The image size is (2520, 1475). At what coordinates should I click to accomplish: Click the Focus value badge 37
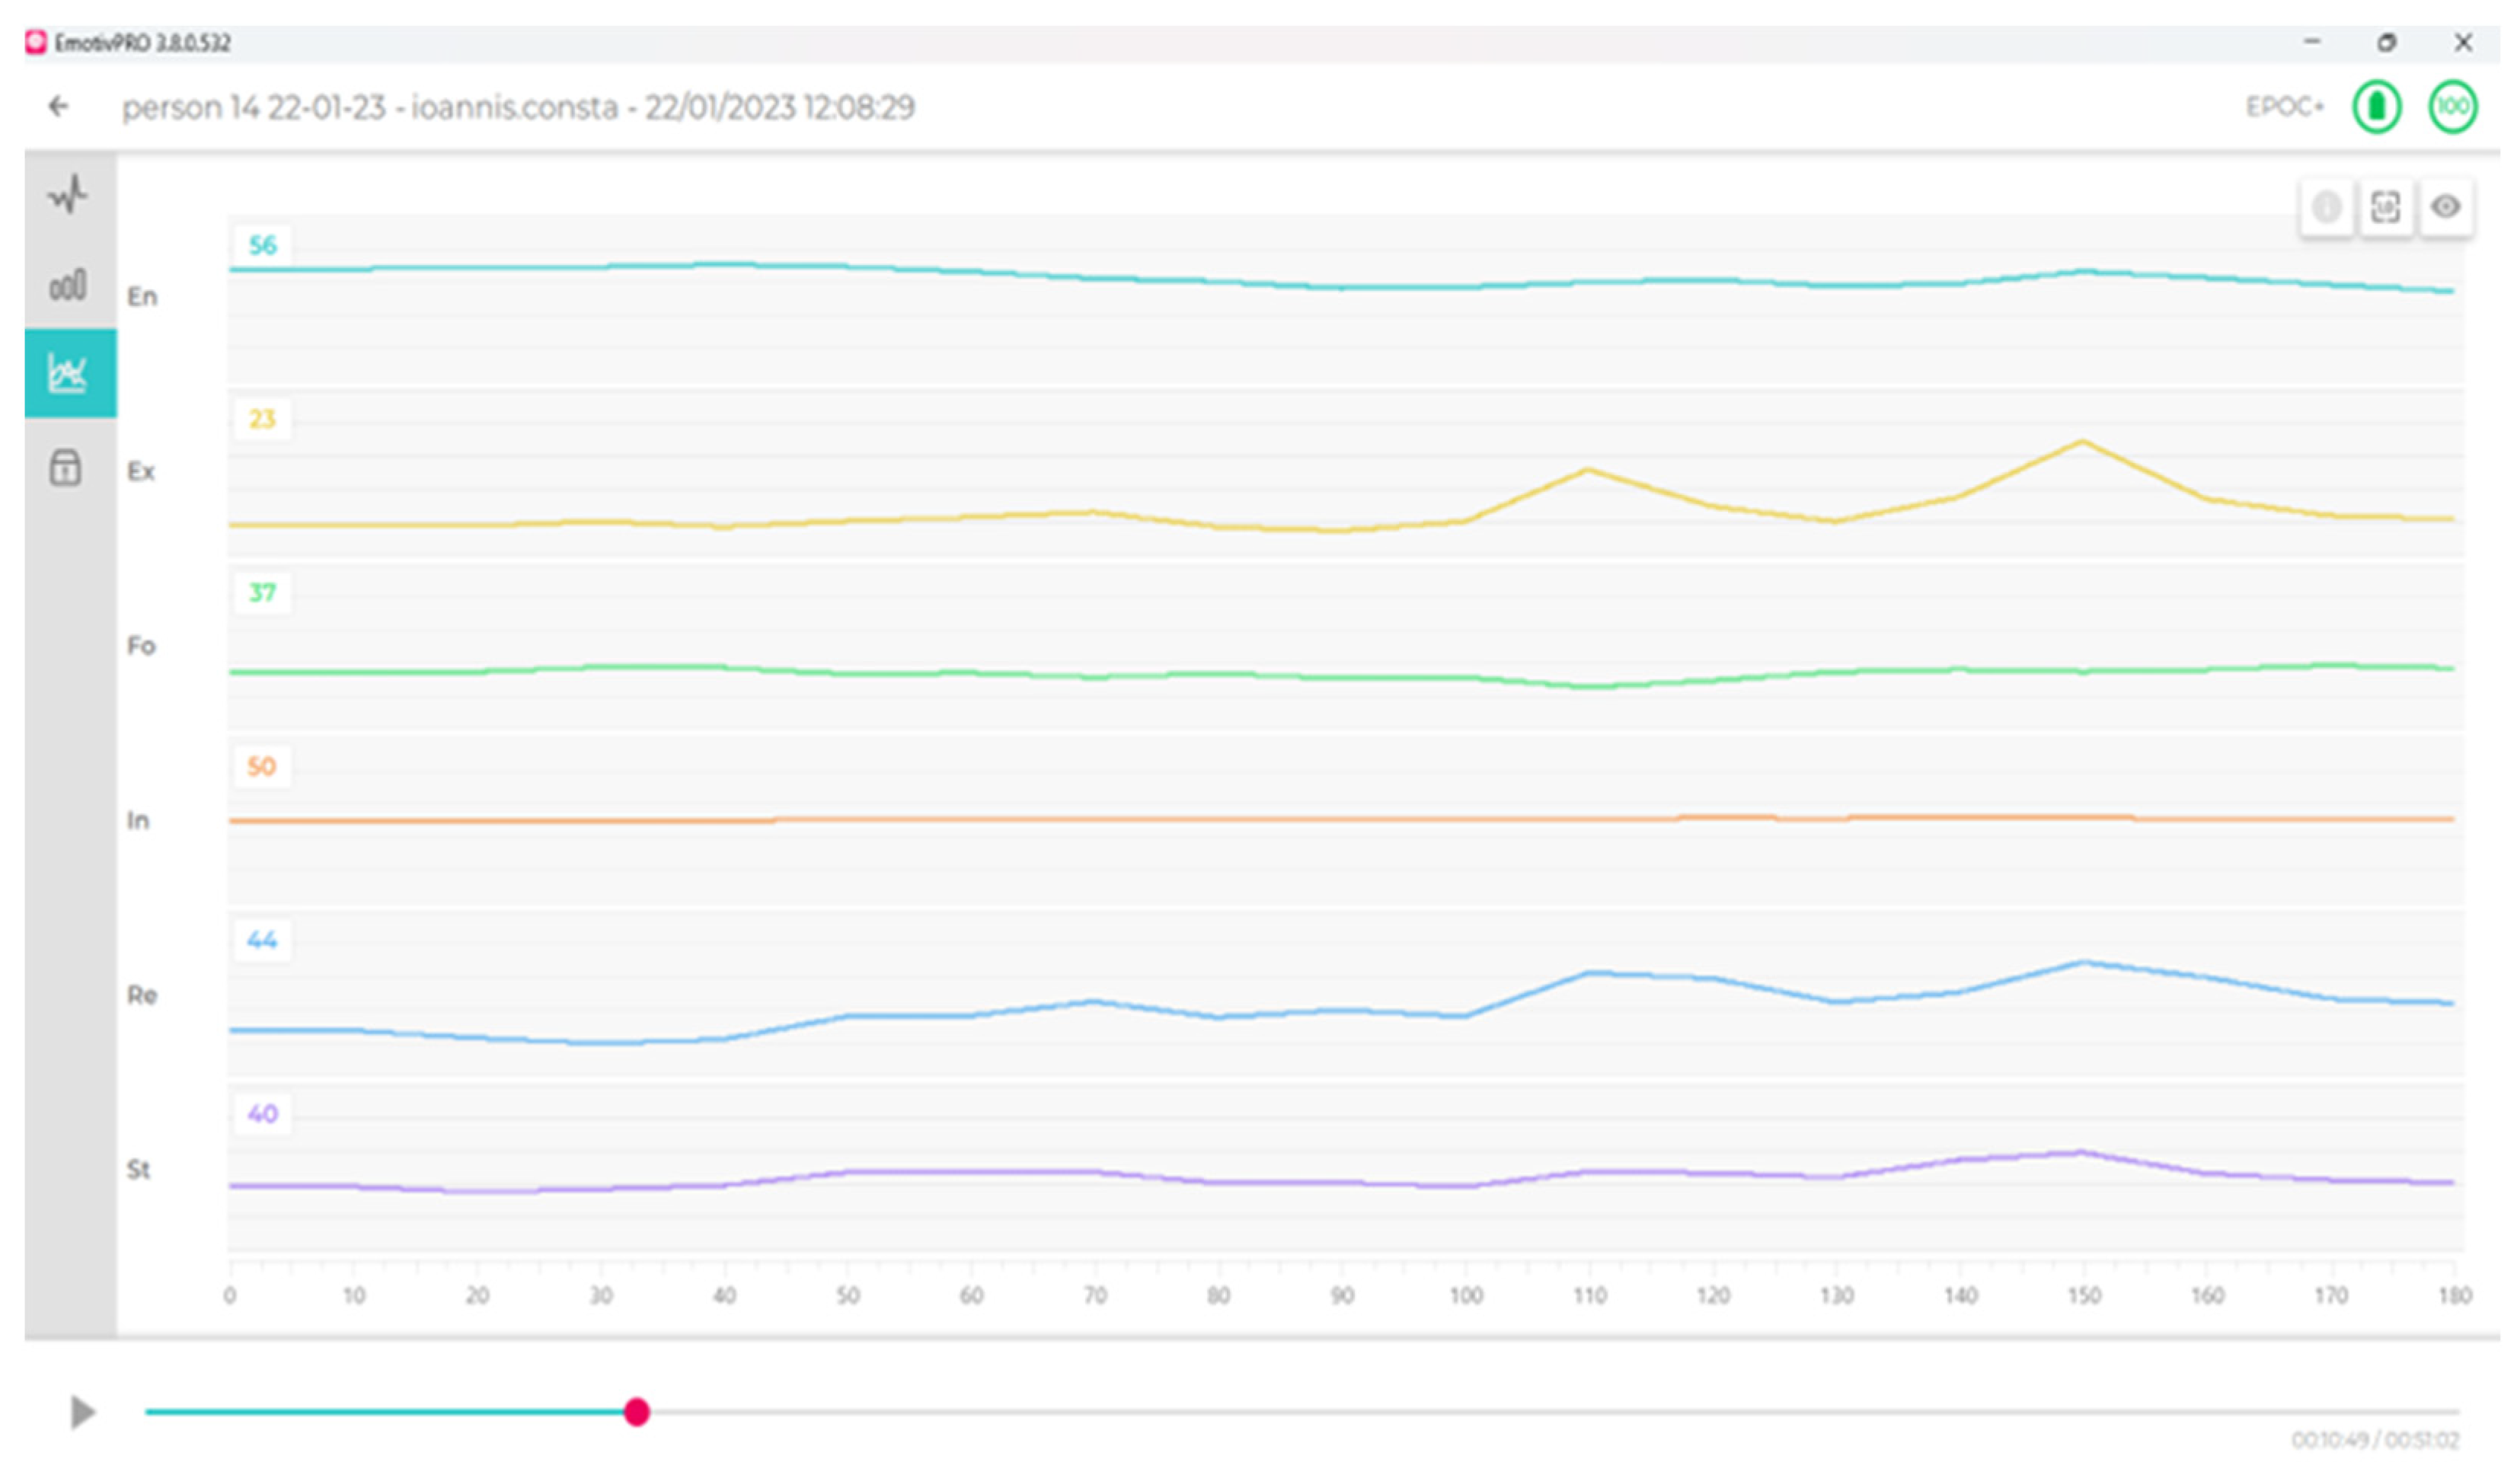coord(262,593)
